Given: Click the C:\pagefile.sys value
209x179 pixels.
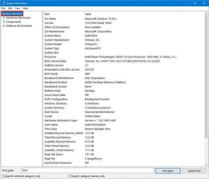Looking at the screenshot, I should 93,158.
